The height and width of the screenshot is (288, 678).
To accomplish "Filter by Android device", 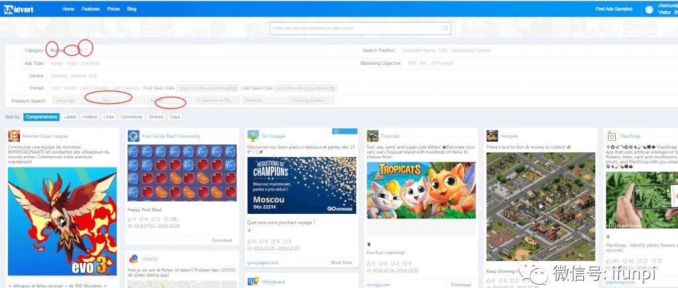I will [x=78, y=75].
